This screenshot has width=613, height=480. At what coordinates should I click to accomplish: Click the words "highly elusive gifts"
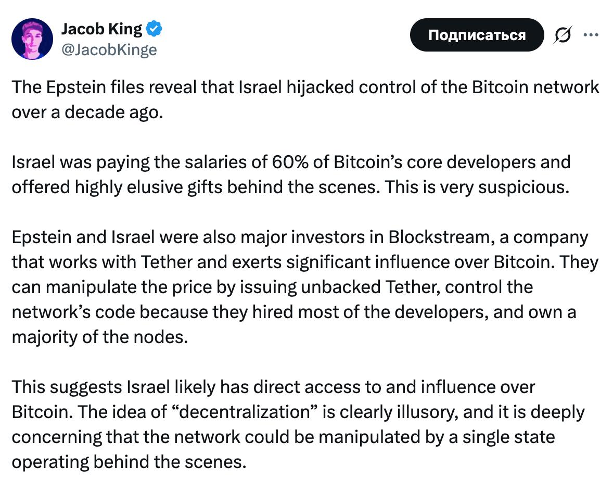tap(148, 186)
